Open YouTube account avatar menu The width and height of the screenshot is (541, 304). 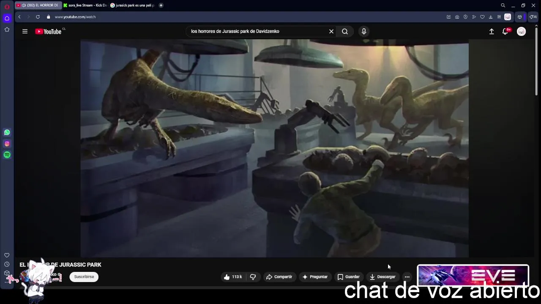pos(522,32)
